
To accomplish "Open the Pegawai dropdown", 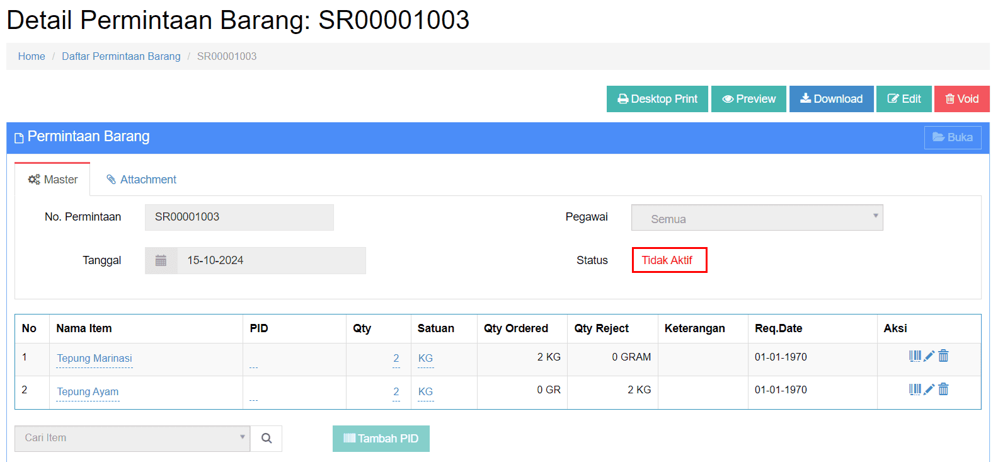I will (757, 218).
